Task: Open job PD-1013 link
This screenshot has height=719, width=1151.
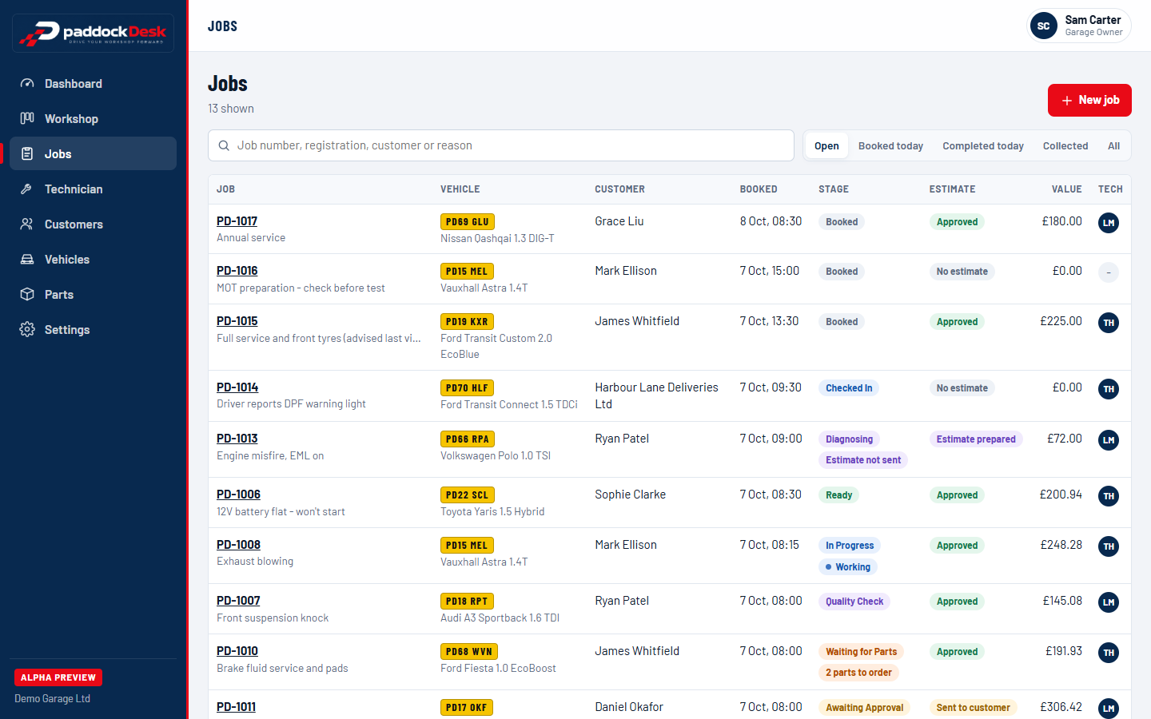Action: click(237, 439)
